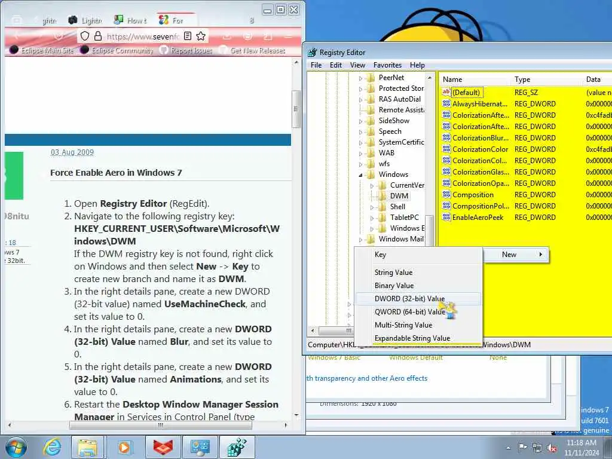Screen dimensions: 612x459
Task: Click the Registry Editor title icon
Action: [x=312, y=53]
